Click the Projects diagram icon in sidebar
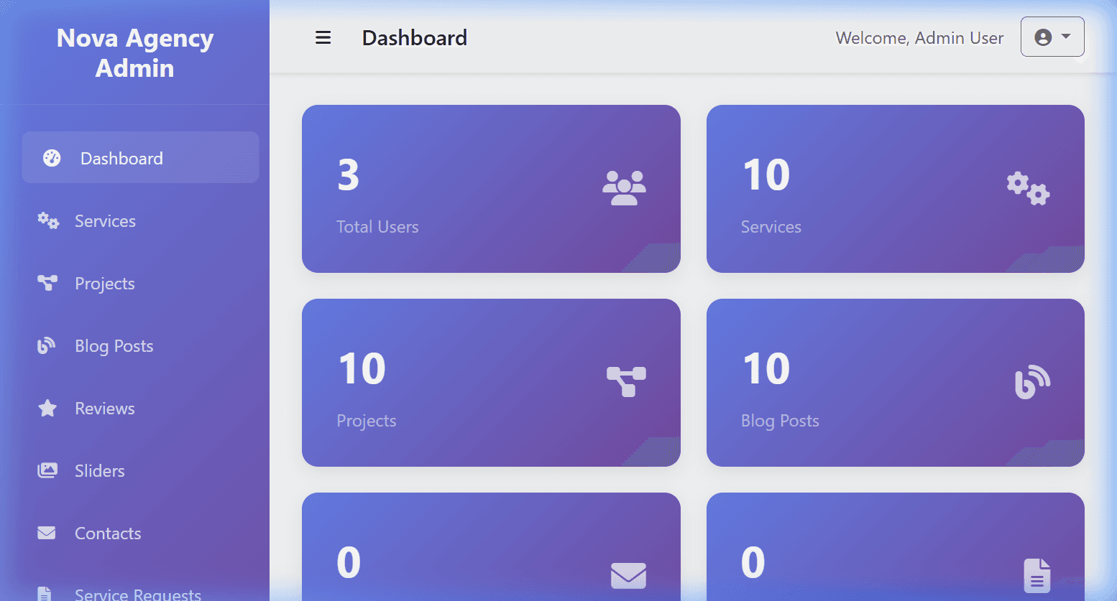The width and height of the screenshot is (1117, 601). 47,283
